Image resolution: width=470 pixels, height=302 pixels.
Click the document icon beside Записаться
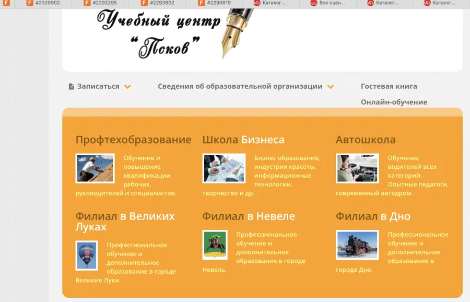[x=72, y=87]
